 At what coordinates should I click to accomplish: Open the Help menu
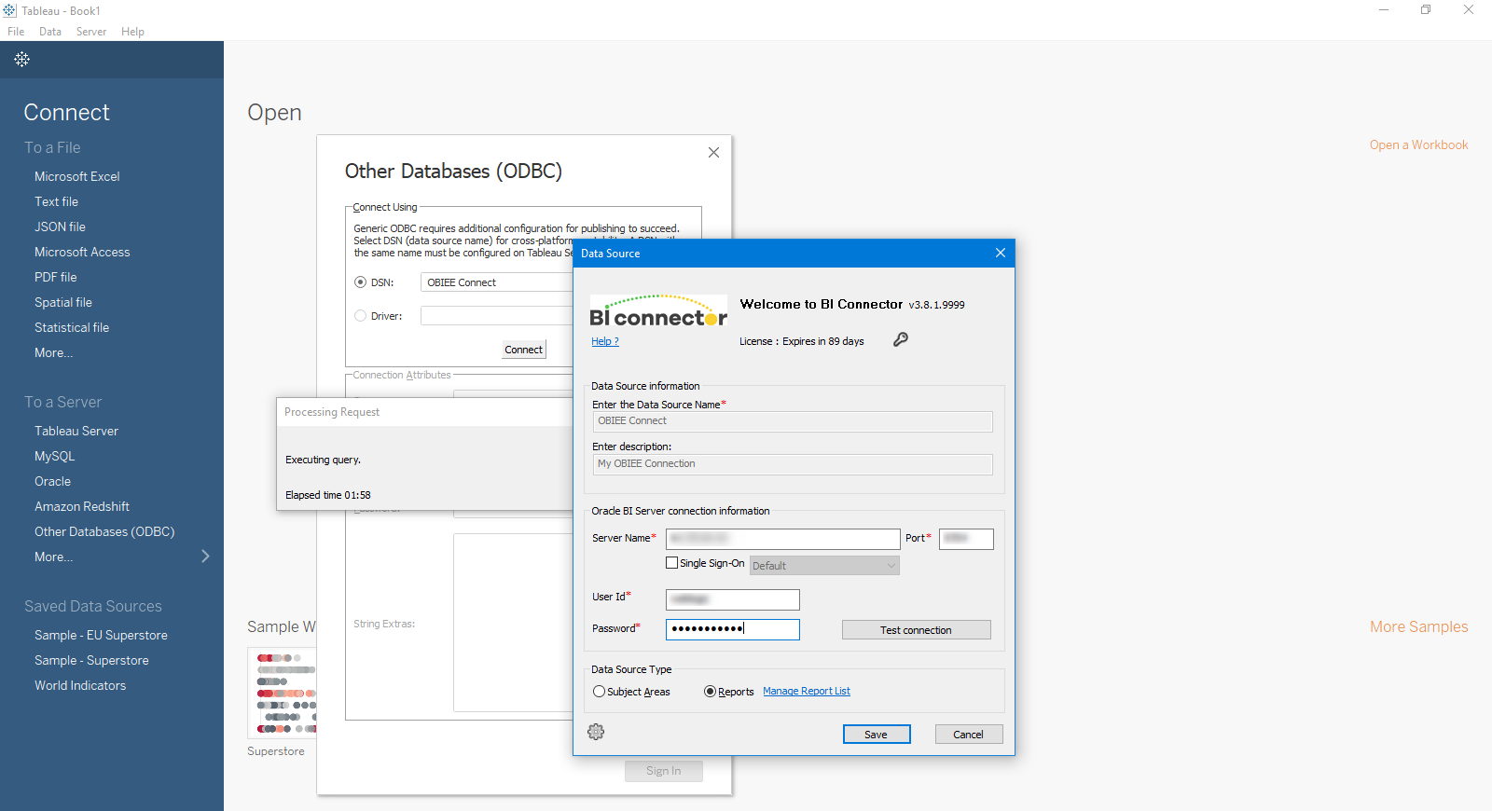click(132, 32)
